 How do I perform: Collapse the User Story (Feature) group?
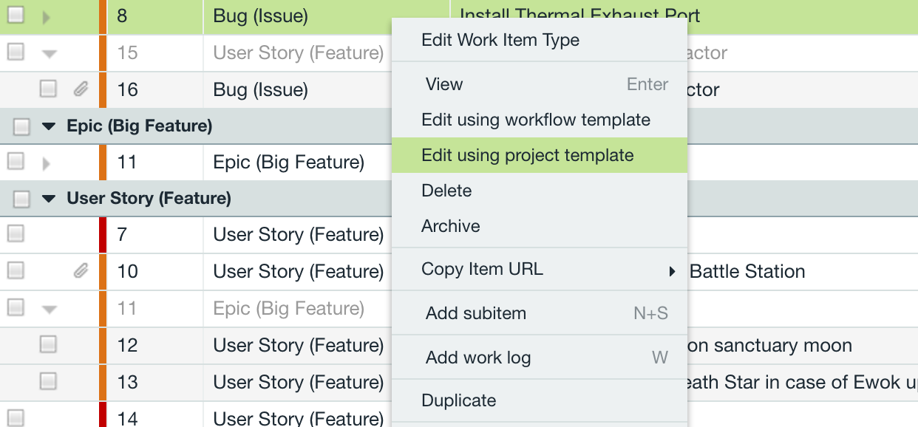pos(47,198)
